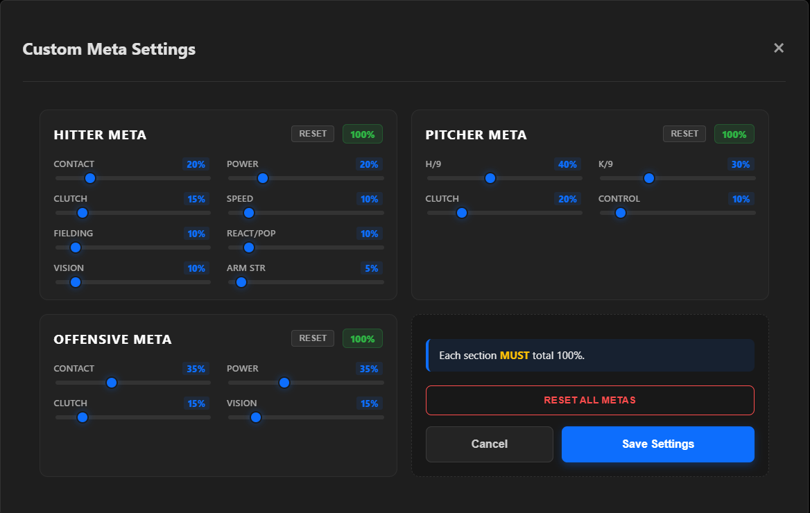Reset the Offensive Meta section
The width and height of the screenshot is (810, 513).
(313, 338)
